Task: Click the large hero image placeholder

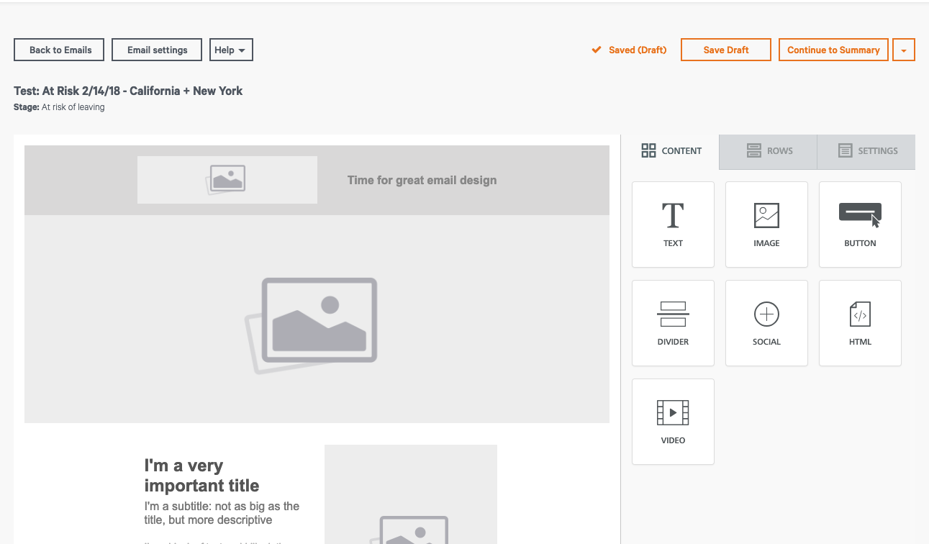Action: point(317,319)
